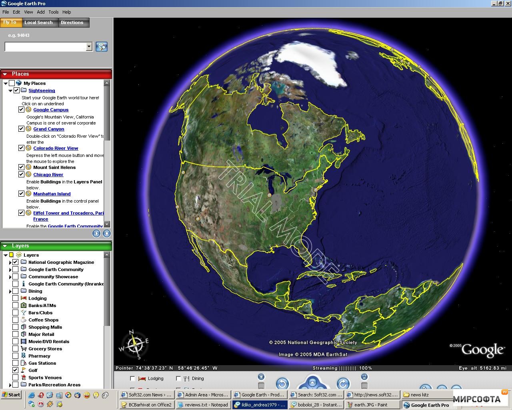512x410 pixels.
Task: Switch to the earth.JPG - Paint taskbar window
Action: pyautogui.click(x=372, y=405)
